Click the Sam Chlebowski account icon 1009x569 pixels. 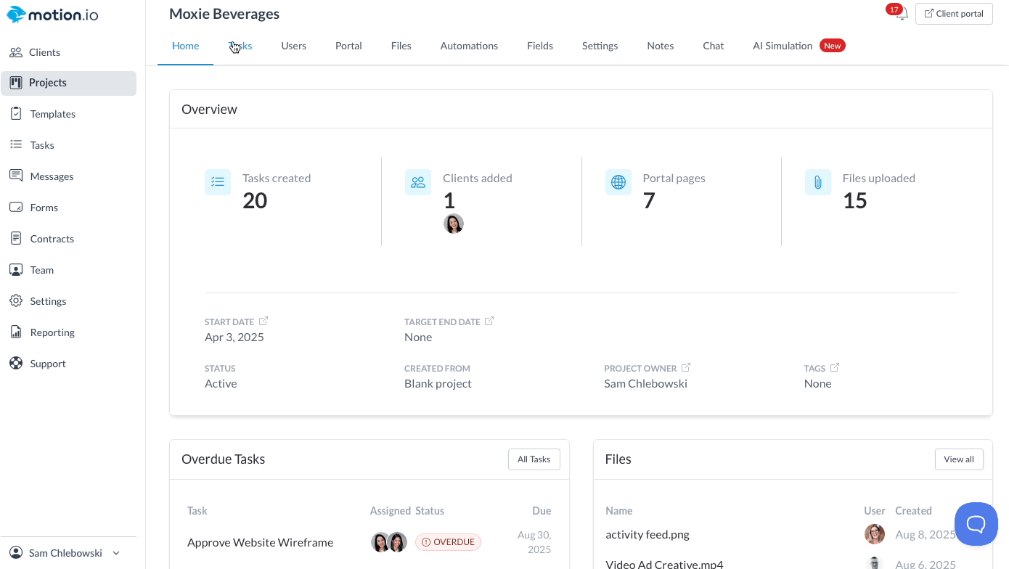point(17,553)
